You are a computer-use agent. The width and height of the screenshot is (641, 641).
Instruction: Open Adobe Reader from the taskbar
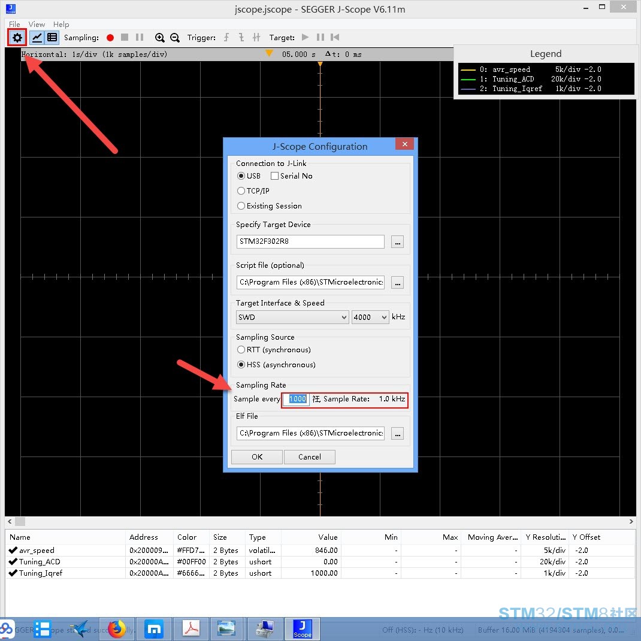pyautogui.click(x=191, y=629)
